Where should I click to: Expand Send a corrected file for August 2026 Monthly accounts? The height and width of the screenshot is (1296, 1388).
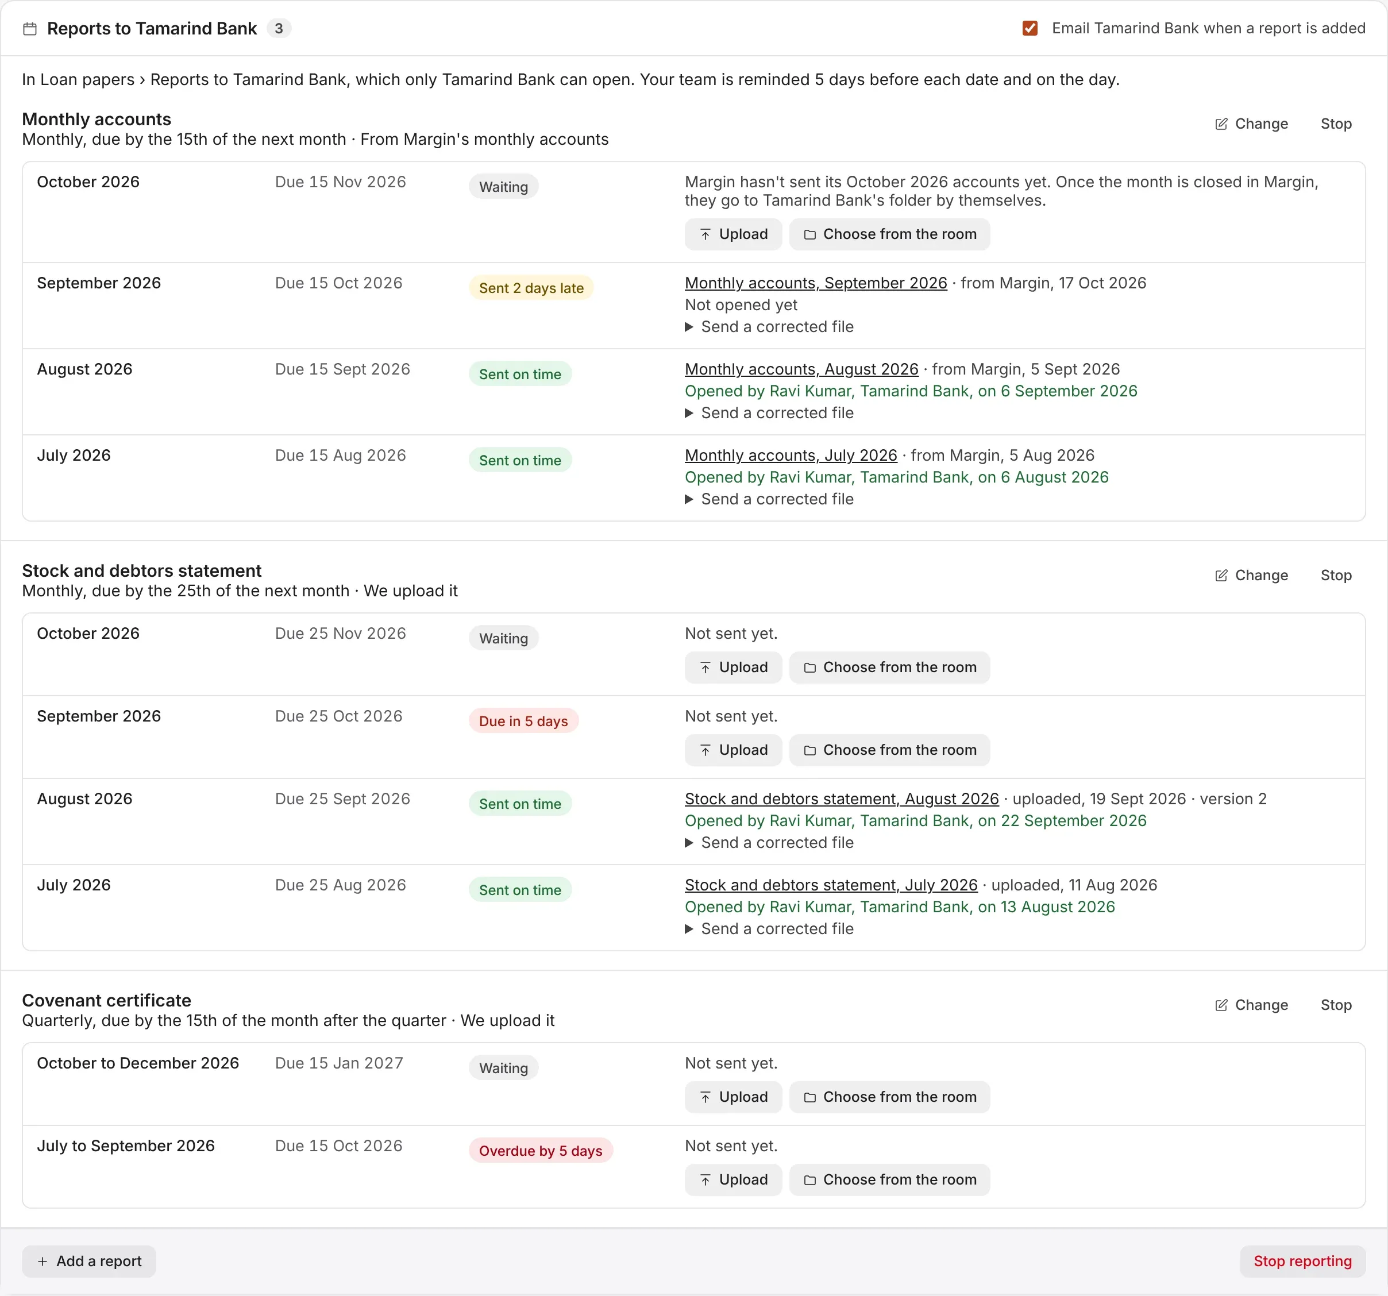(x=769, y=412)
